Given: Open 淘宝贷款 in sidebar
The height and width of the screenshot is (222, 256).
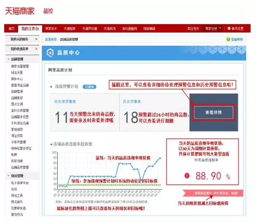Looking at the screenshot, I should (17, 136).
